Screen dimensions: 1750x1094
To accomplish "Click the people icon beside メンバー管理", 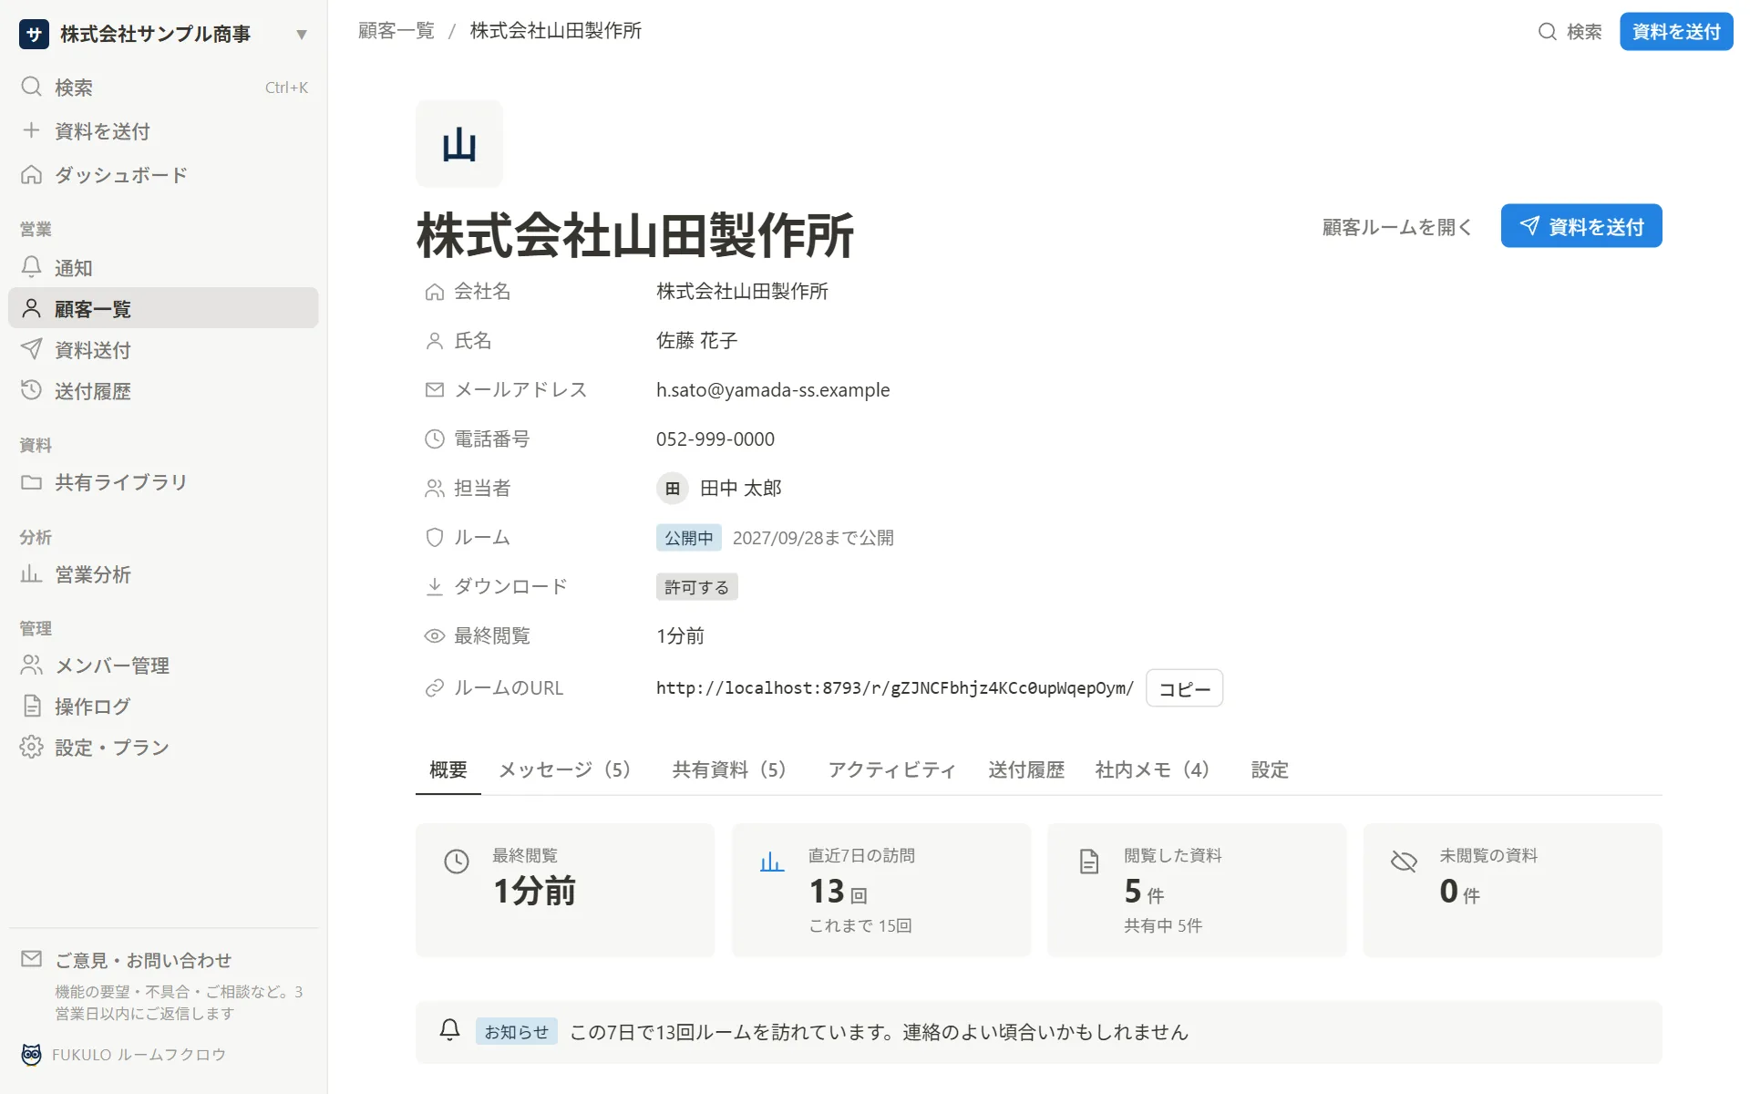I will pos(32,665).
